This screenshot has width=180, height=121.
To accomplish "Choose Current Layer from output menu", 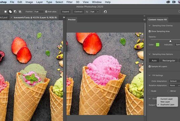I will (167, 99).
